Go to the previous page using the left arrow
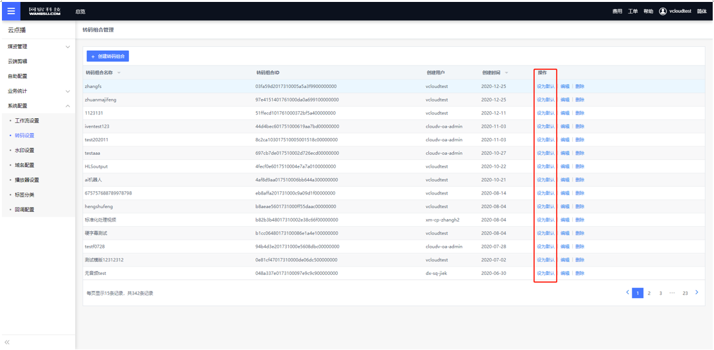 click(x=627, y=293)
